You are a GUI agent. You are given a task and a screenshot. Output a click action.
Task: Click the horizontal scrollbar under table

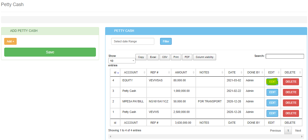[206, 137]
